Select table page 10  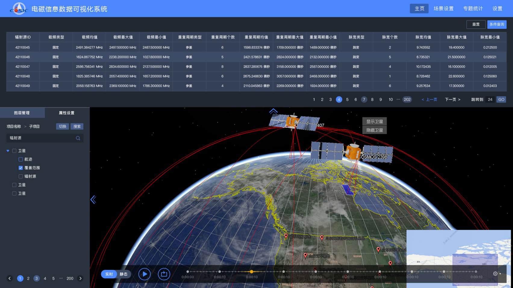pos(391,100)
